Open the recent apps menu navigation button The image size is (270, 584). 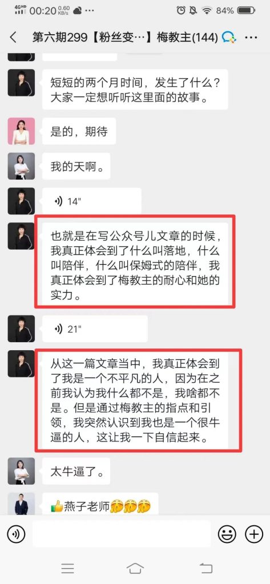[67, 568]
